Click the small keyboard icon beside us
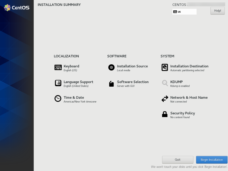The width and height of the screenshot is (228, 171). [x=175, y=12]
